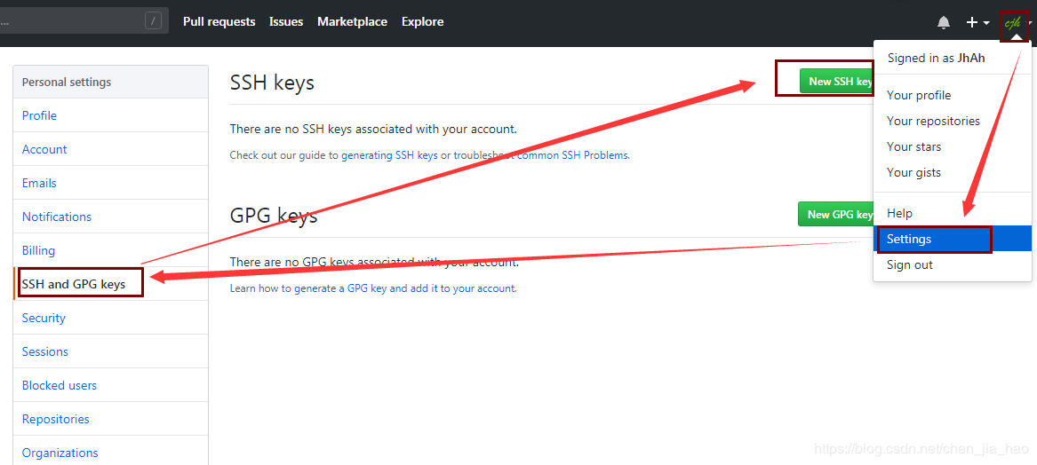
Task: Open the notifications bell icon
Action: [x=944, y=22]
